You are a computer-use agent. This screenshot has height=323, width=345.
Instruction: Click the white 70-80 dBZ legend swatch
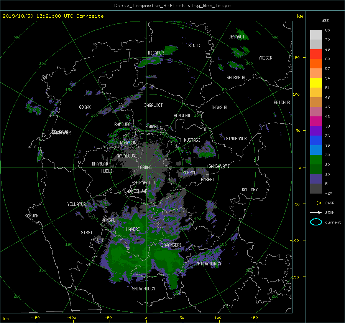(x=316, y=35)
